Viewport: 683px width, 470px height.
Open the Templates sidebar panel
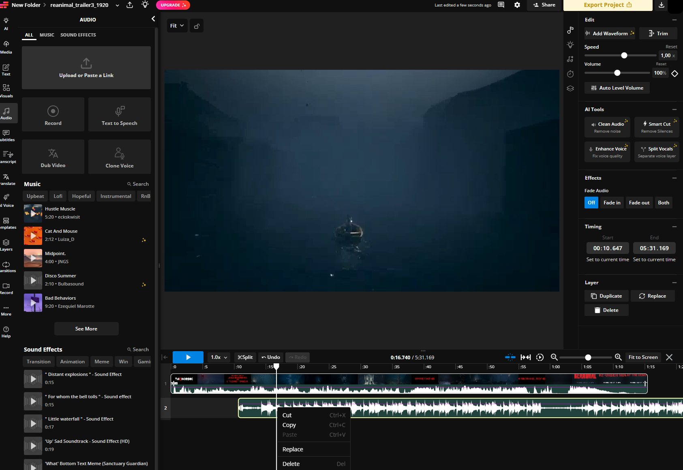click(6, 223)
